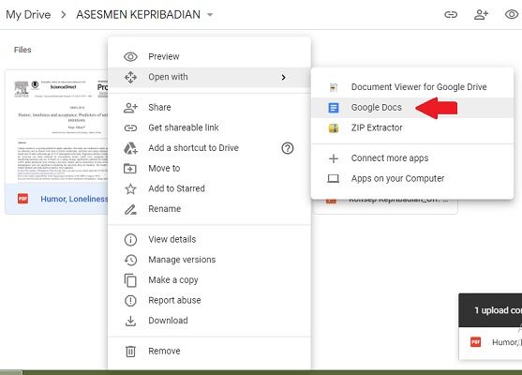
Task: Click the Drive shortcut icon in the context menu
Action: pos(130,148)
